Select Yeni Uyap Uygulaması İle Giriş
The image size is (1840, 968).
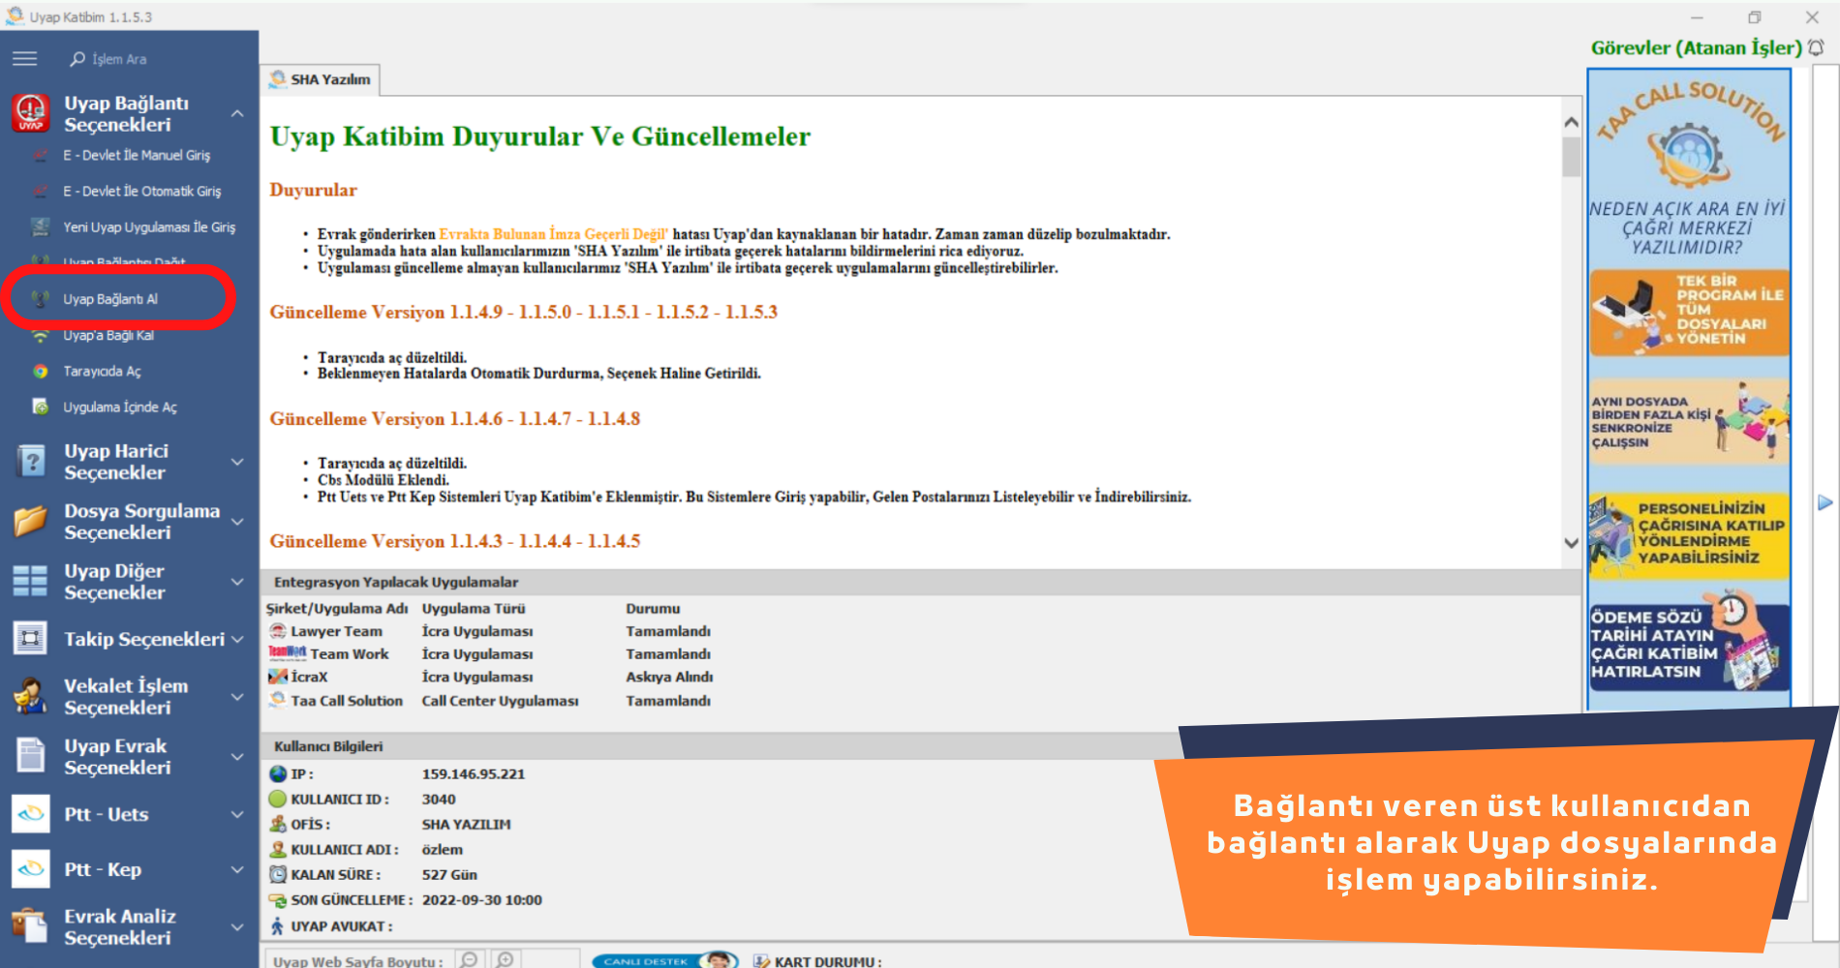(149, 227)
